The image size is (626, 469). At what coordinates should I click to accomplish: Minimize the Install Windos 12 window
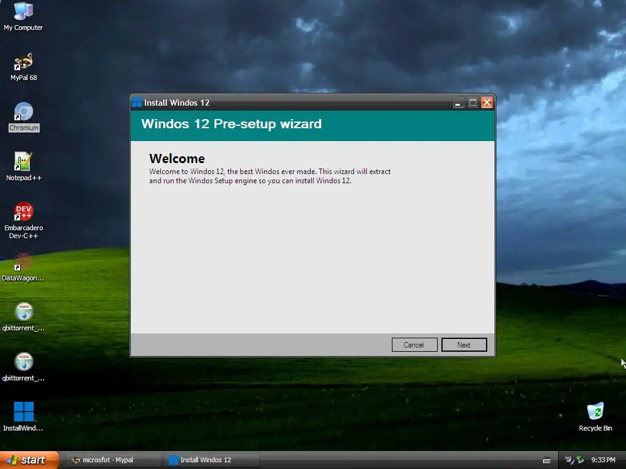click(458, 103)
